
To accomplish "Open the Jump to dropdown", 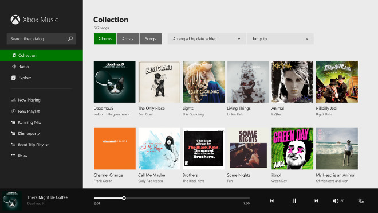I will tap(280, 38).
